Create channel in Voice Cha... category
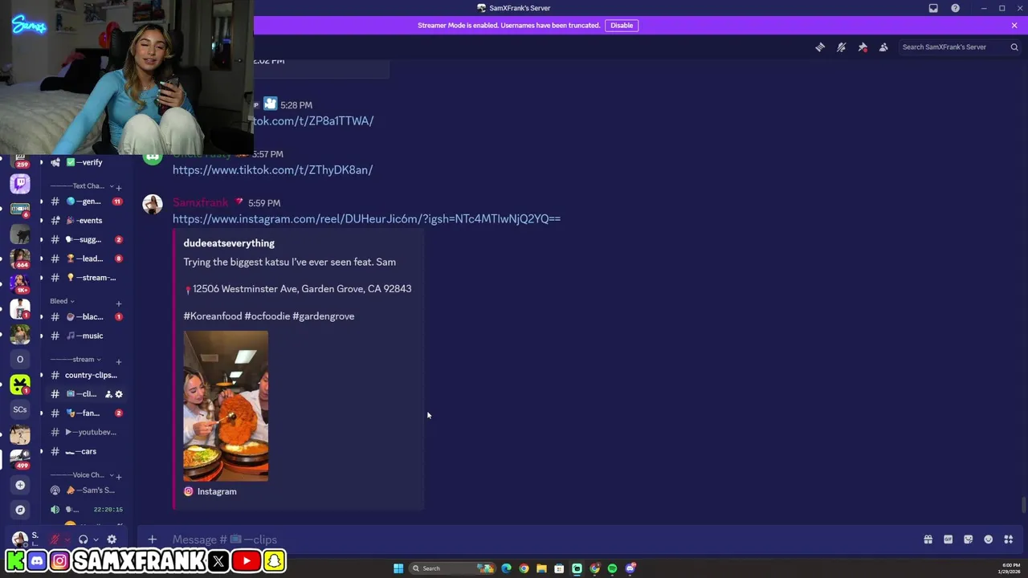Viewport: 1028px width, 578px height. tap(119, 476)
